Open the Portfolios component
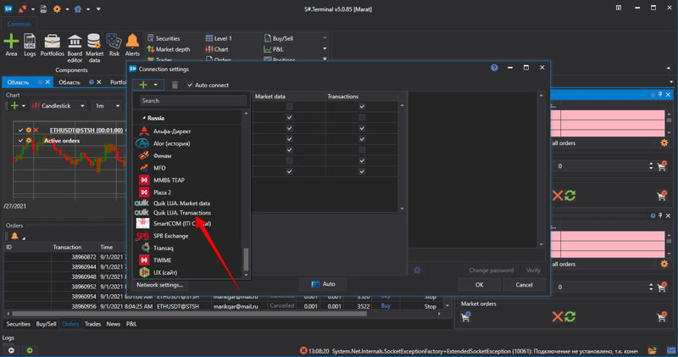This screenshot has height=357, width=678. (53, 46)
